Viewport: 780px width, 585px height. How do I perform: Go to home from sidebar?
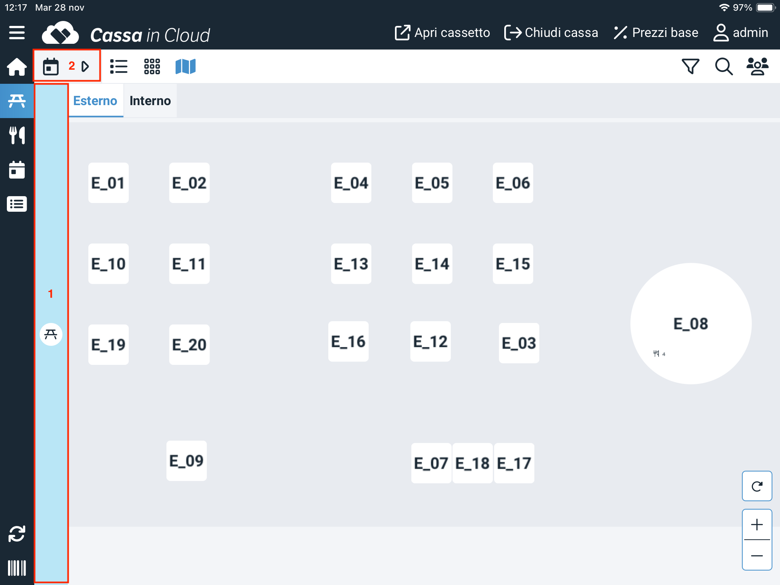pos(17,67)
